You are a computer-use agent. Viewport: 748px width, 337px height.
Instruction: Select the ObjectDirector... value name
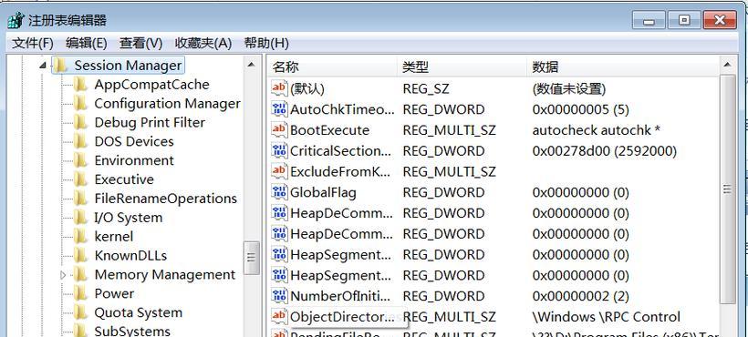tap(342, 317)
